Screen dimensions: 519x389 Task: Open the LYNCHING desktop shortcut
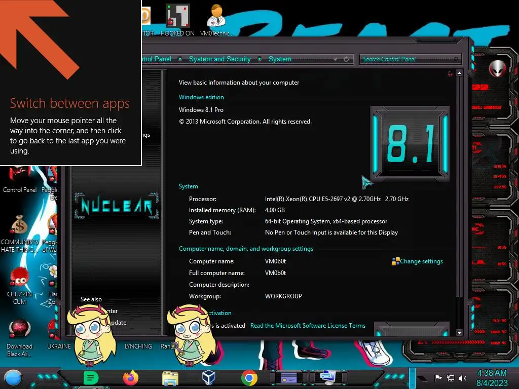(138, 346)
